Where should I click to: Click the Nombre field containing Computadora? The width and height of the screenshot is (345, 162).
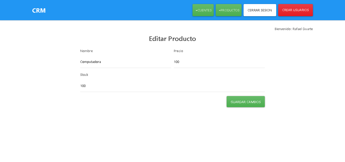pyautogui.click(x=125, y=62)
